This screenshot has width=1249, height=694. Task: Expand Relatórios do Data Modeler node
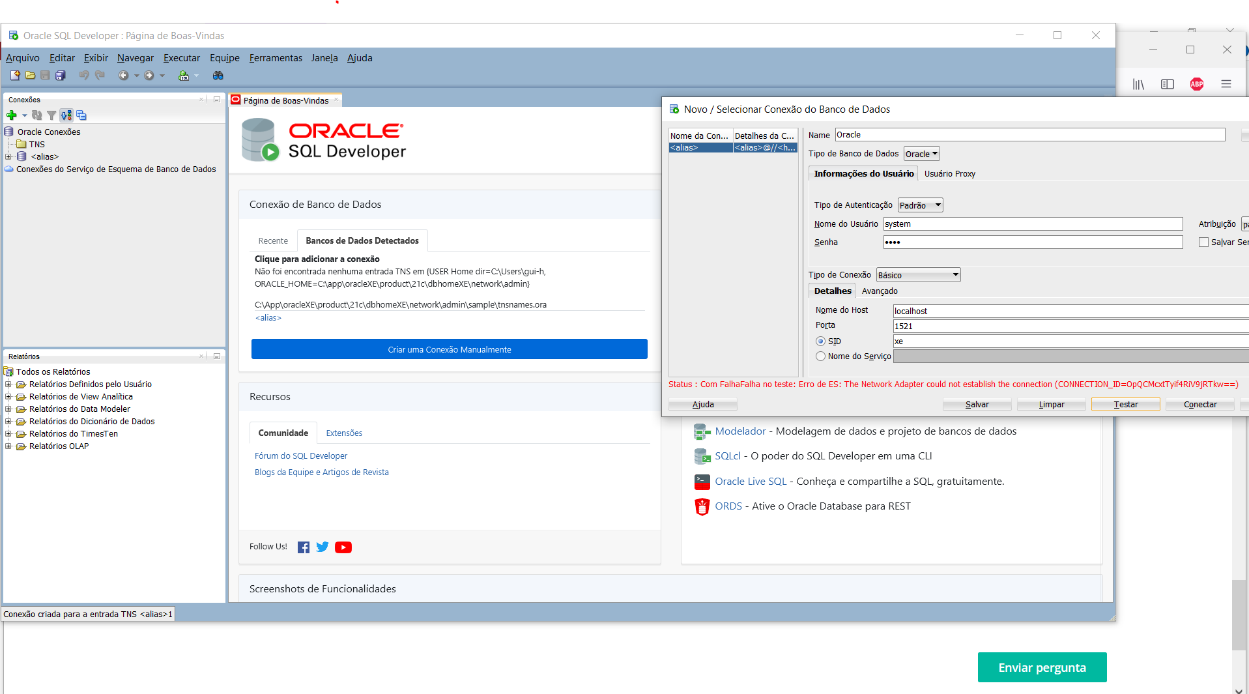tap(8, 409)
